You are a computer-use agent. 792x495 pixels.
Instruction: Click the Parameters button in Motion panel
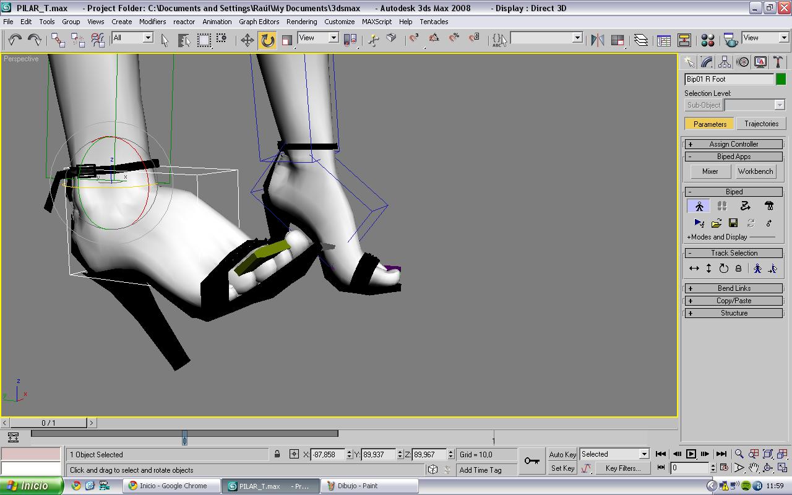coord(710,124)
